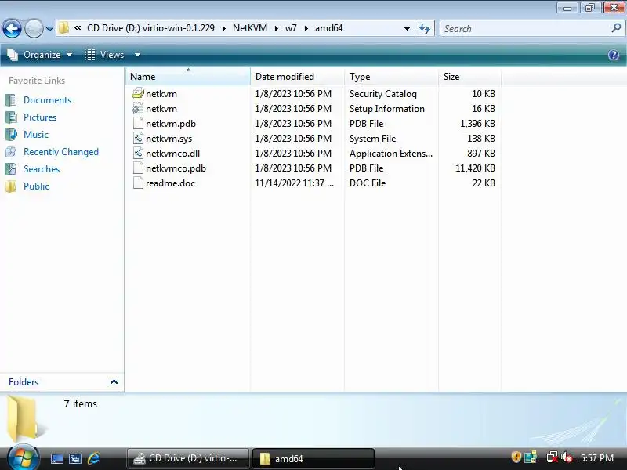Select the netkvm Setup Information file icon
The image size is (627, 470).
(x=138, y=109)
